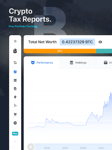Click the circled coin sidebar icon
This screenshot has height=150, width=112.
tap(15, 123)
